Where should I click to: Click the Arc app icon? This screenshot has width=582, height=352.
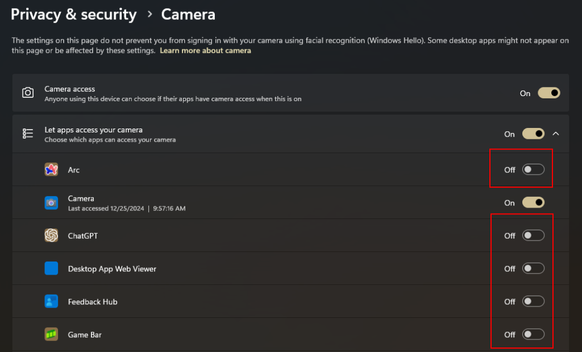point(51,169)
